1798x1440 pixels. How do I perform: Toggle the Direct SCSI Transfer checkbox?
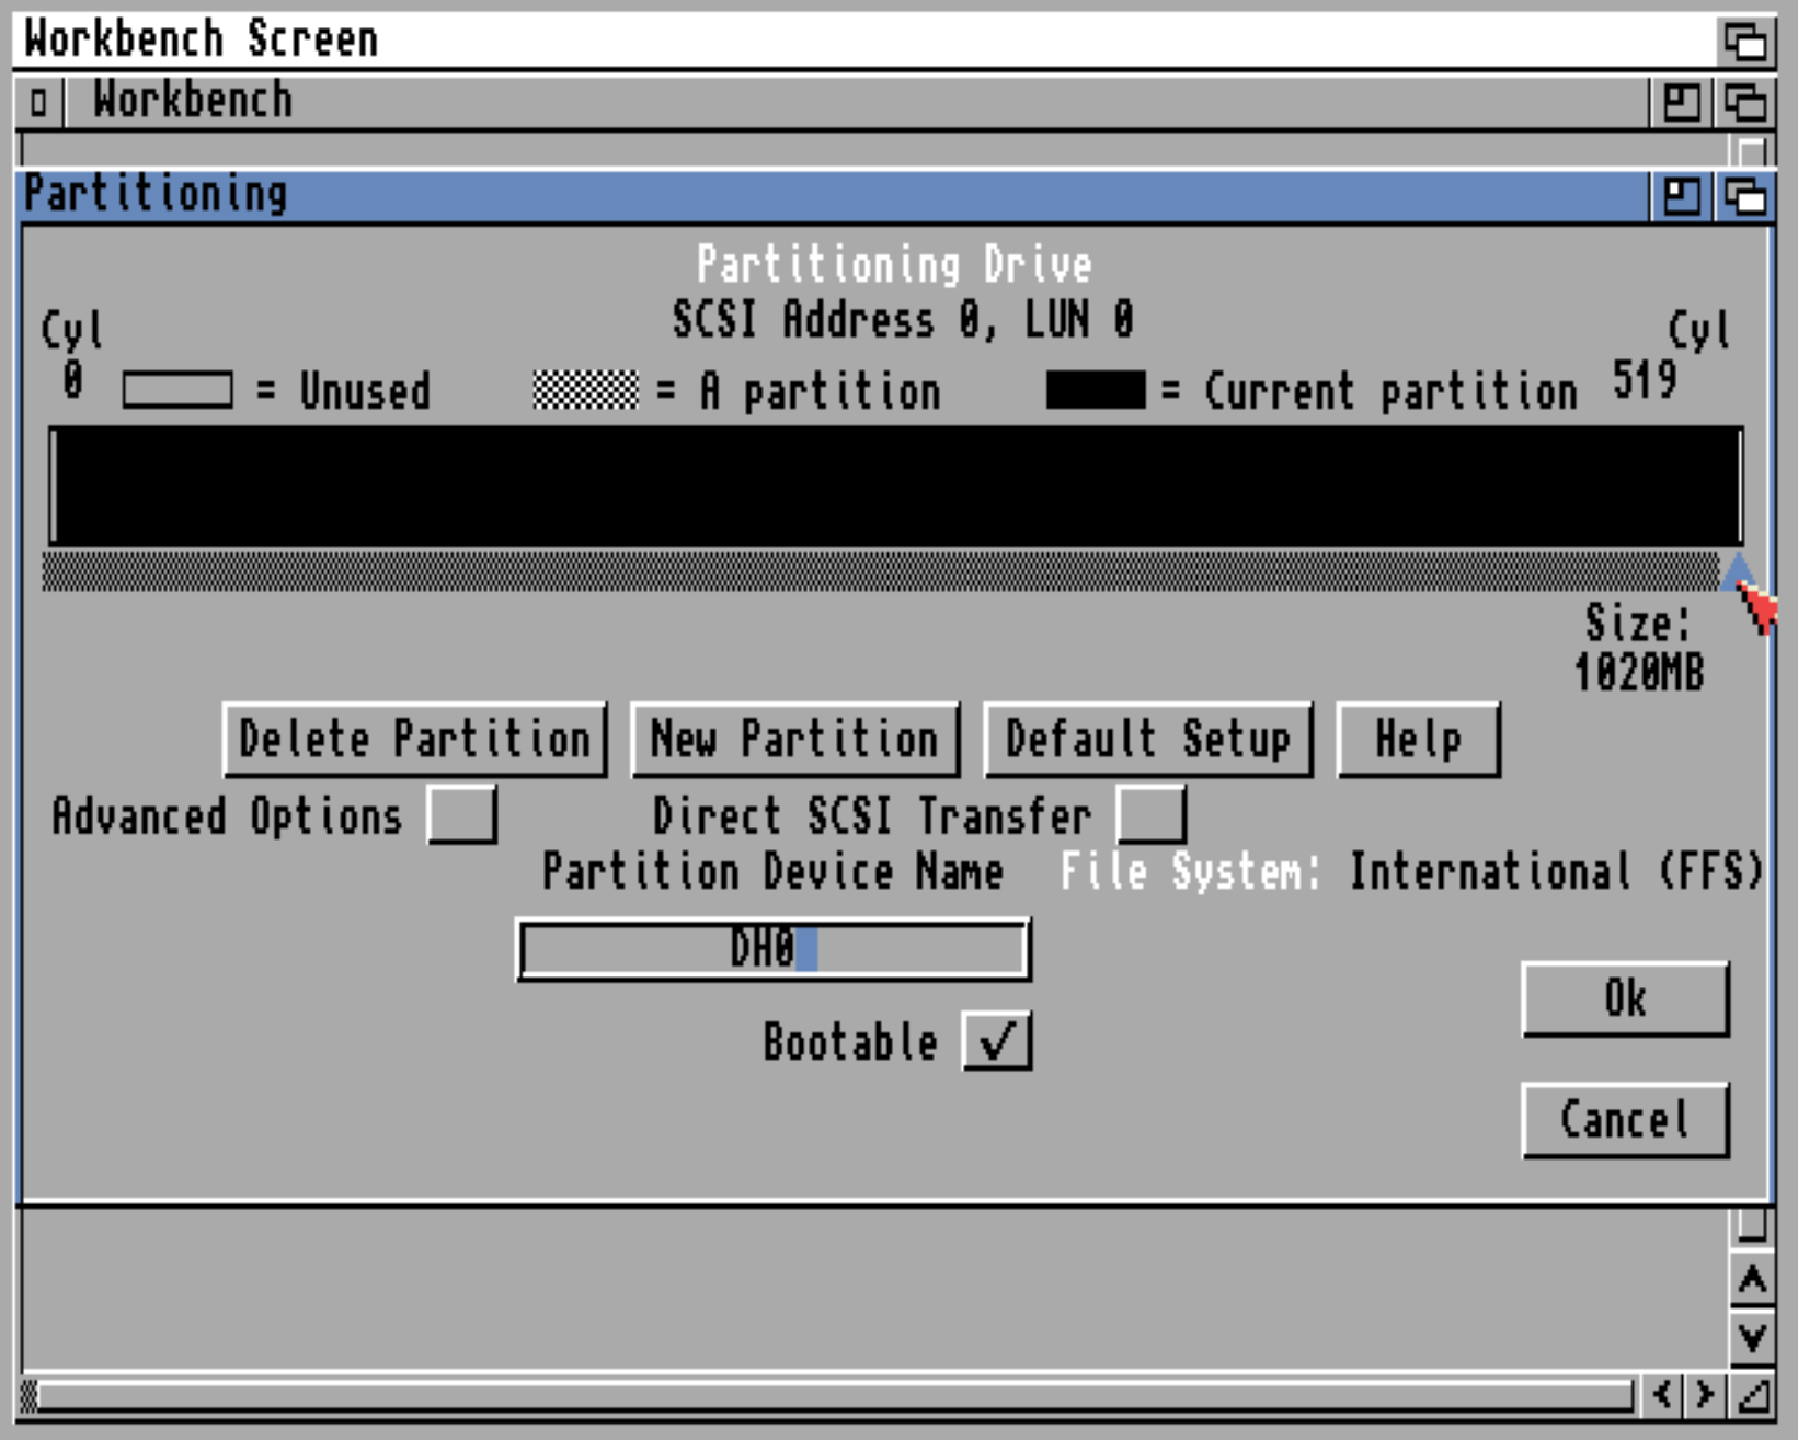[x=1151, y=814]
